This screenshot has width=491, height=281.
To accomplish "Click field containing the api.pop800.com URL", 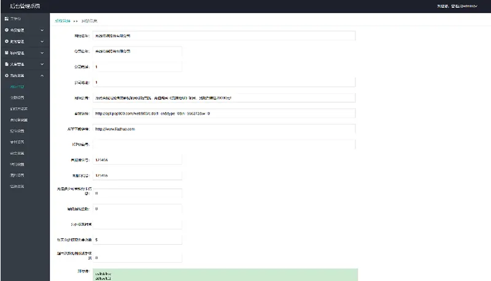I will [x=224, y=113].
